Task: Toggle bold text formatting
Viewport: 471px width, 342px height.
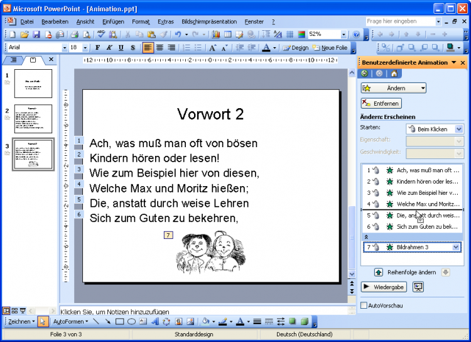Action: [x=97, y=48]
